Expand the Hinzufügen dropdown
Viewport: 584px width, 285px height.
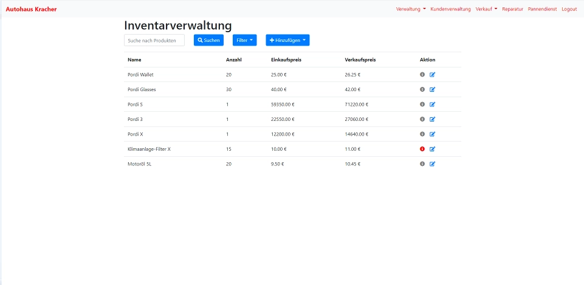point(287,40)
